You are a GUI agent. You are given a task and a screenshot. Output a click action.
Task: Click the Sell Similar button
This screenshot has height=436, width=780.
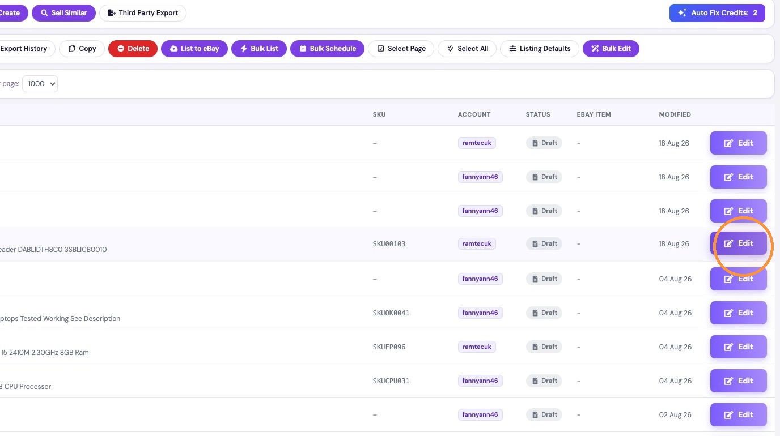pos(63,12)
